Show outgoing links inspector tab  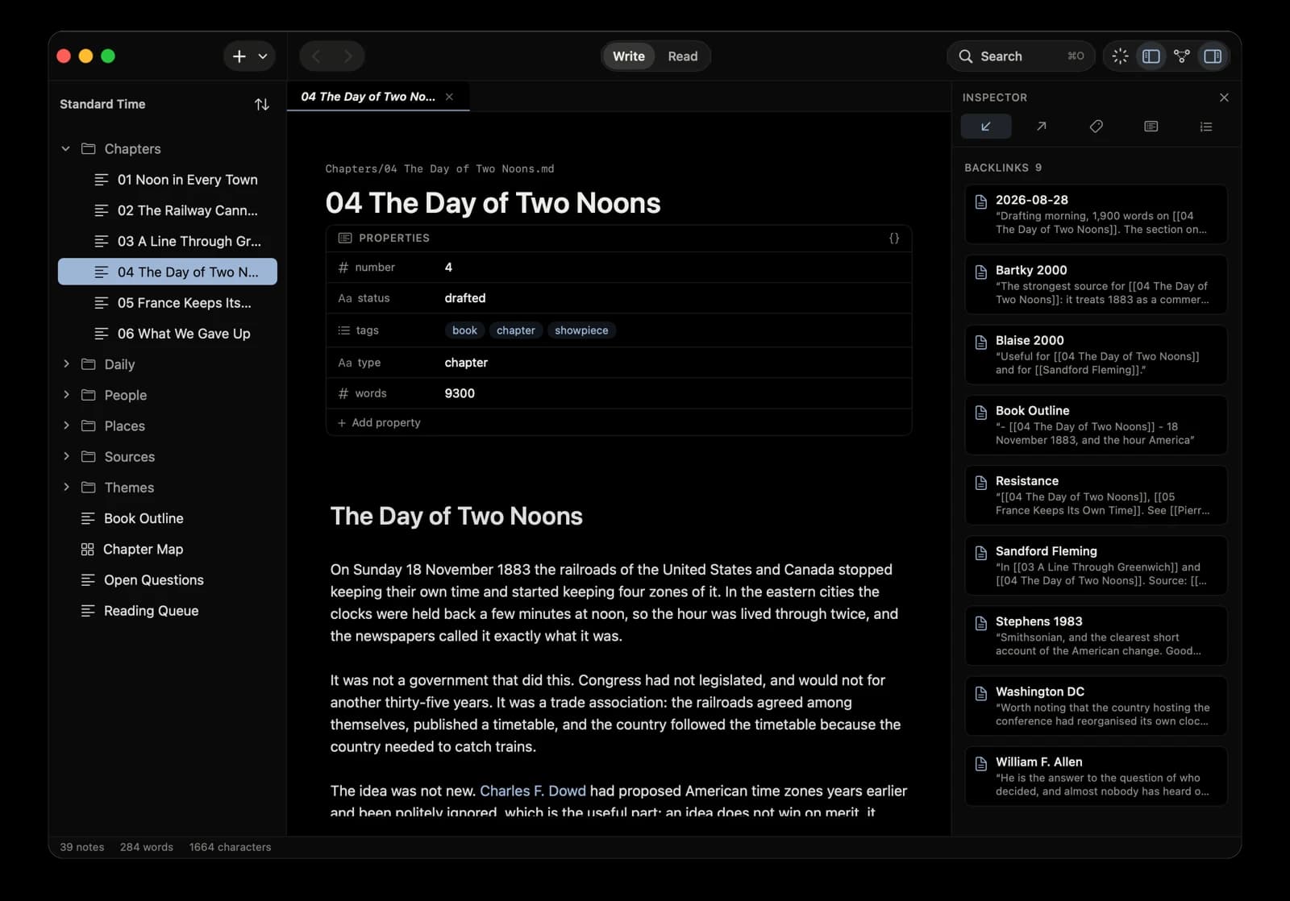point(1041,127)
